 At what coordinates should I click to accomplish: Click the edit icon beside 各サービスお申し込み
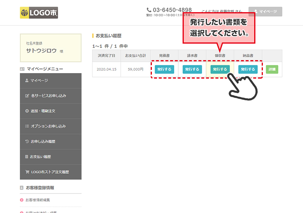(27, 96)
